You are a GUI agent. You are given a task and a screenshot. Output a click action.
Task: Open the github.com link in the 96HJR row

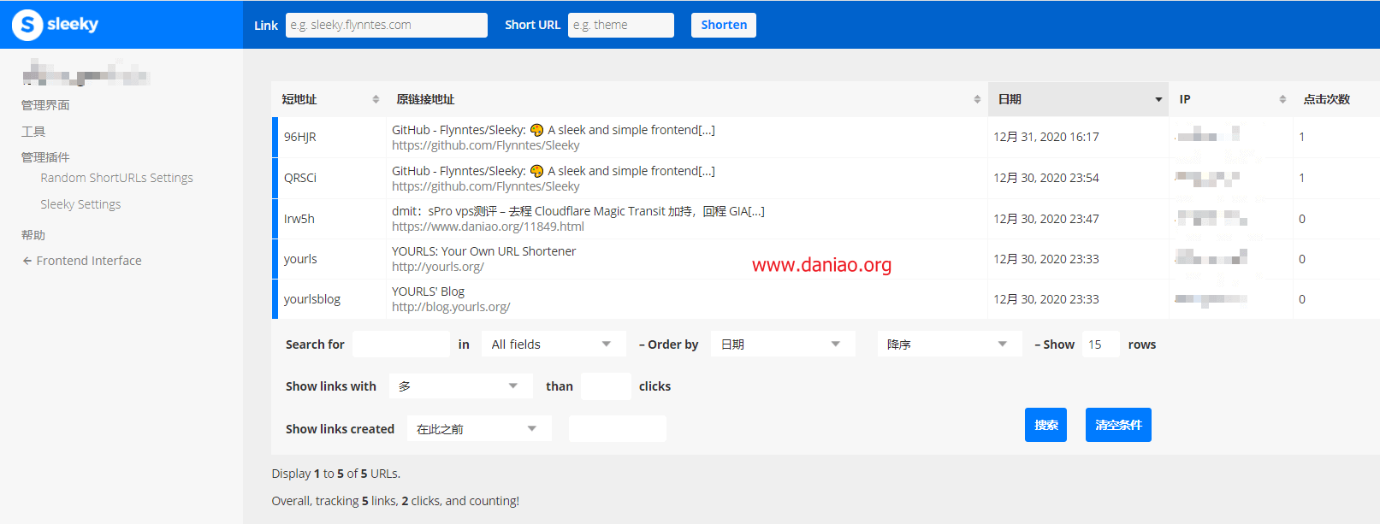(x=485, y=145)
